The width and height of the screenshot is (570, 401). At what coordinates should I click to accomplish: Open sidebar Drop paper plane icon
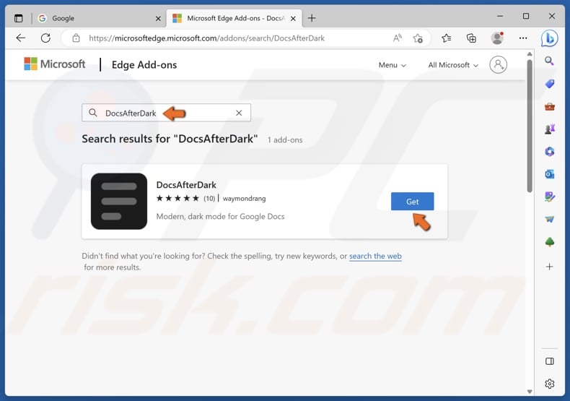click(x=549, y=219)
